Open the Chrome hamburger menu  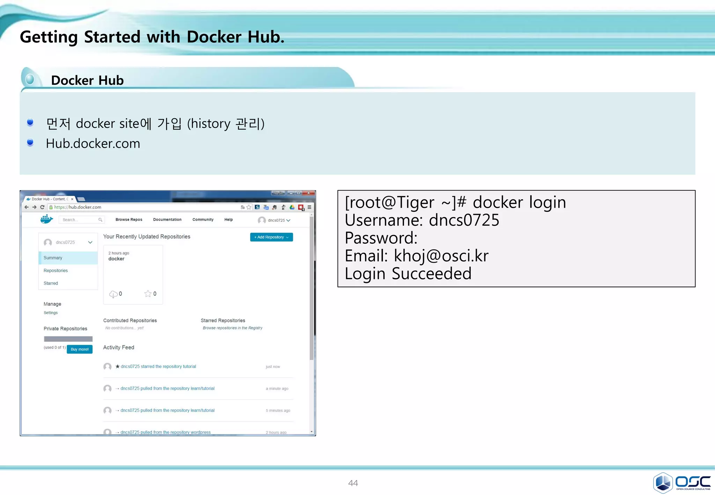pos(309,207)
